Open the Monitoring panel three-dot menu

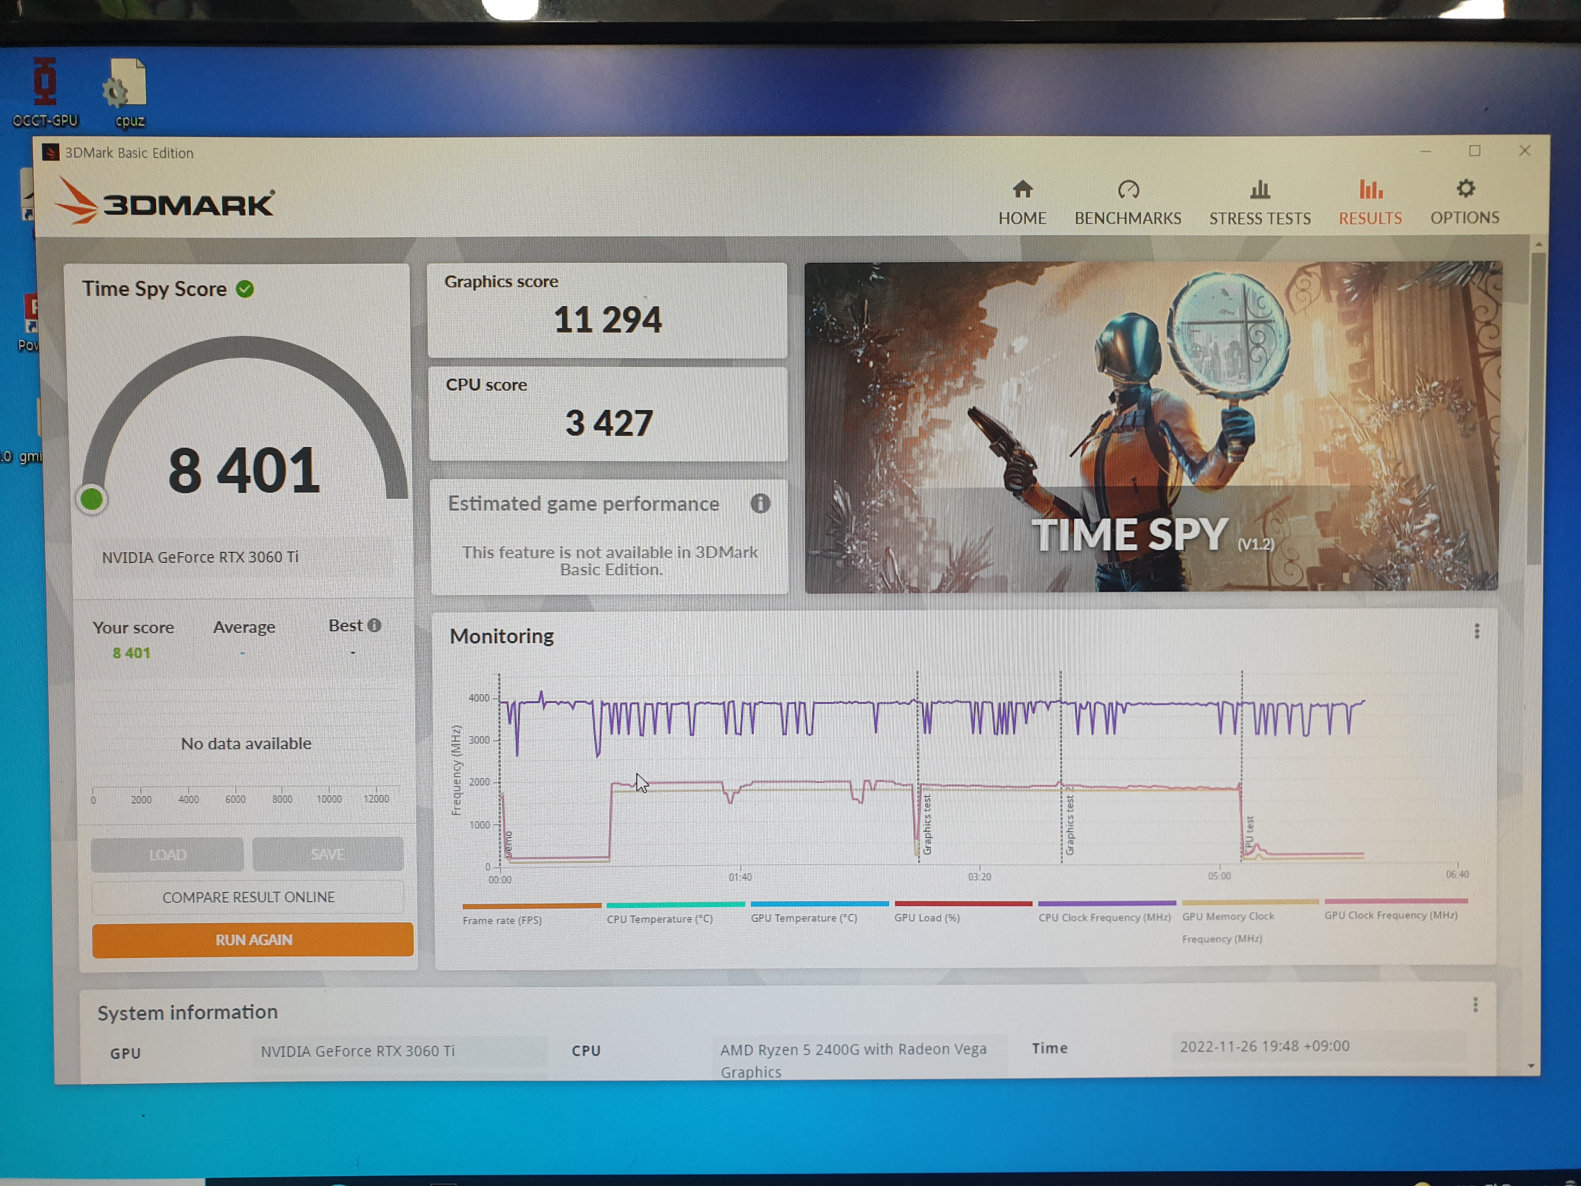[x=1477, y=631]
